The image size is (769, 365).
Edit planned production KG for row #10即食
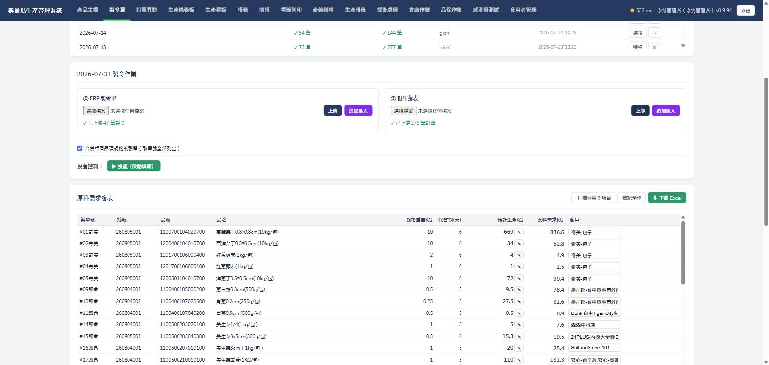tap(519, 301)
